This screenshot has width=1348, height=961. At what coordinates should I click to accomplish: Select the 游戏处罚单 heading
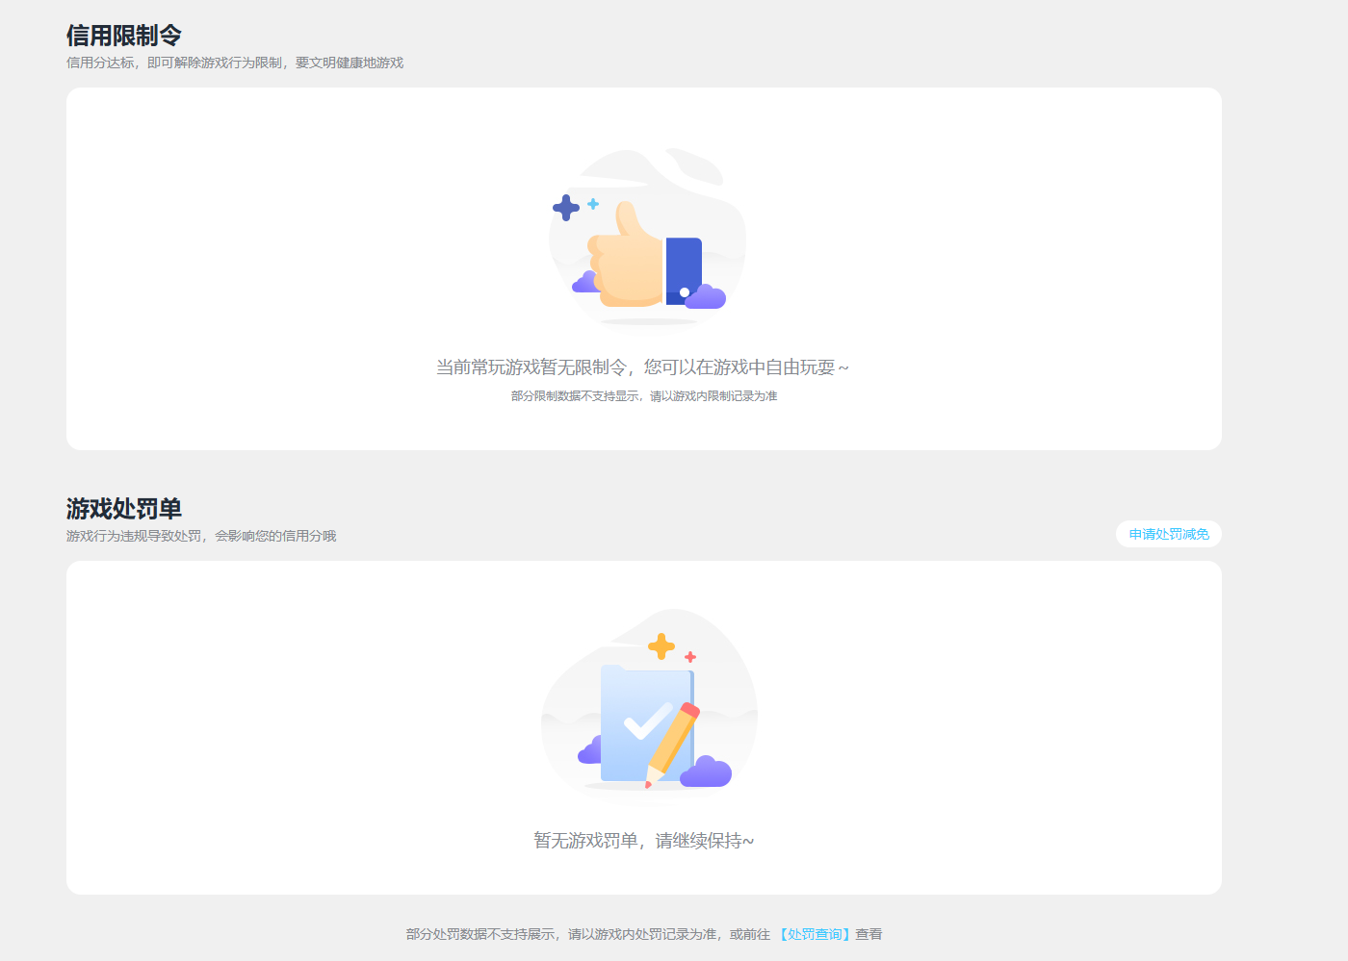pos(124,509)
